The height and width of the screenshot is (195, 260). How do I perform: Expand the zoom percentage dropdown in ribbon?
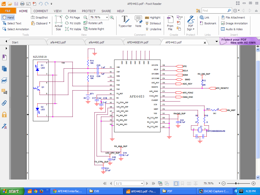click(x=107, y=17)
